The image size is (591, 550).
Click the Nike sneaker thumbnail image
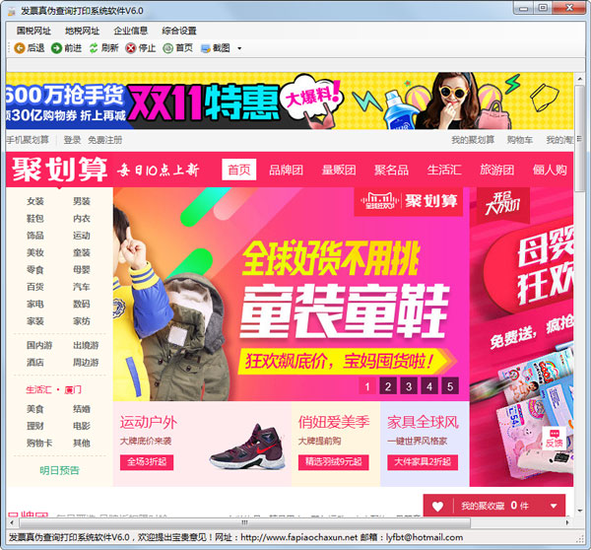247,447
